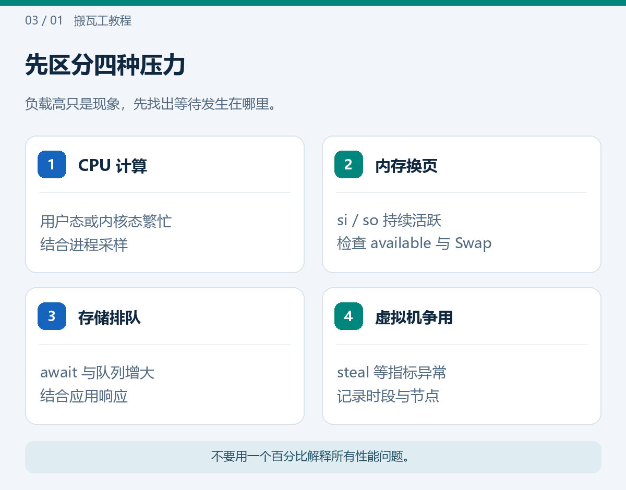Click the line '结合应用响应'

tap(84, 396)
